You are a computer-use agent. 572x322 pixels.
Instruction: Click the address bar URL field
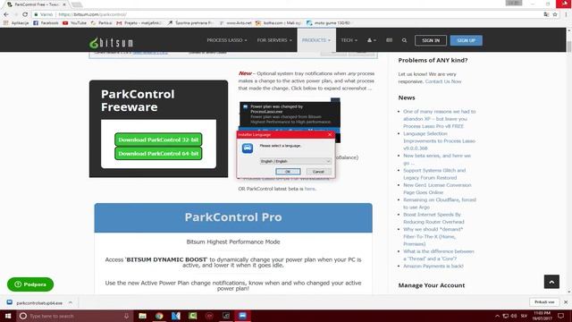coord(284,14)
